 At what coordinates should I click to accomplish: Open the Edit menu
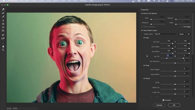27,1
